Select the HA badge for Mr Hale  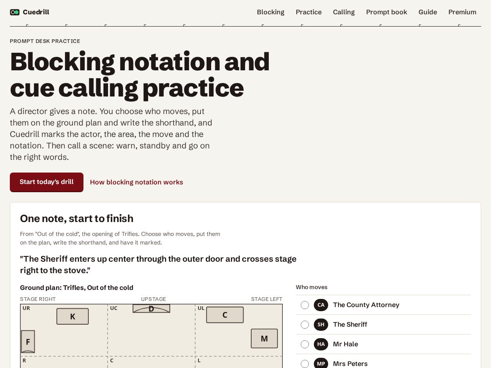321,344
